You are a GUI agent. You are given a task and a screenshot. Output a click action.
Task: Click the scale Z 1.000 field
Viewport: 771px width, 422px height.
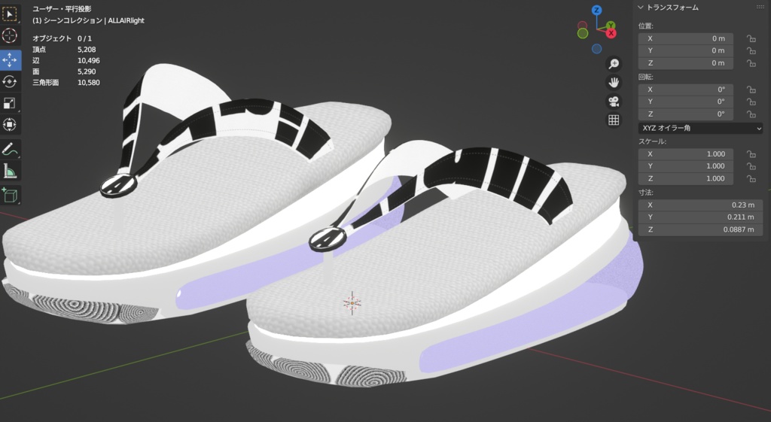point(685,179)
